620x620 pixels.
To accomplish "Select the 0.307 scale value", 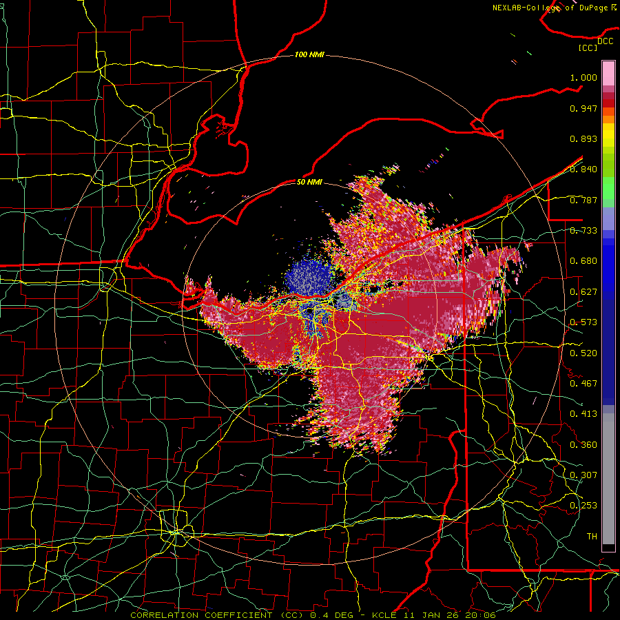I will [x=583, y=475].
